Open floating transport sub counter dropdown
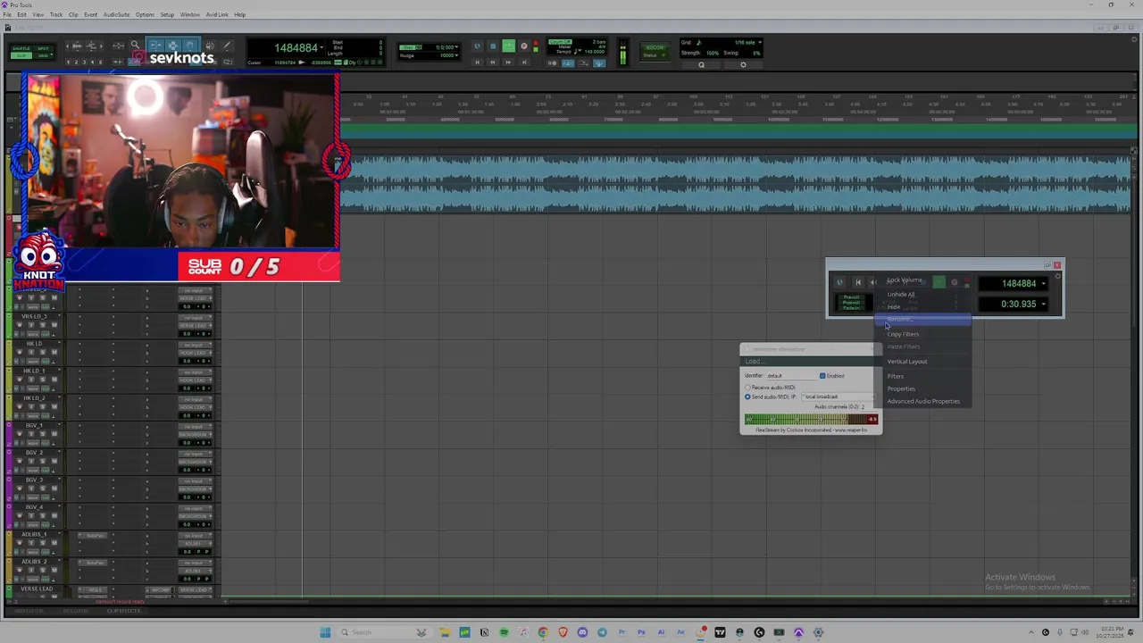Viewport: 1143px width, 643px height. point(1043,305)
